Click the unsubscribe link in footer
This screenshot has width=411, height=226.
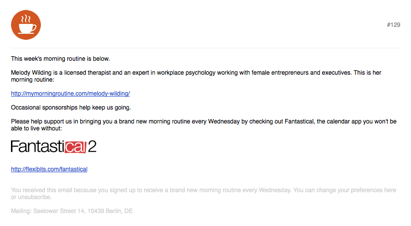(x=34, y=197)
